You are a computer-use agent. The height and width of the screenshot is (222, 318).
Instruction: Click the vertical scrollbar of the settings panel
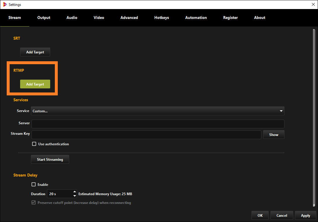point(314,118)
